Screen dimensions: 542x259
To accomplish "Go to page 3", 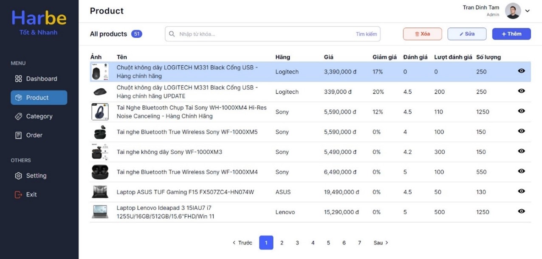I will tap(297, 243).
